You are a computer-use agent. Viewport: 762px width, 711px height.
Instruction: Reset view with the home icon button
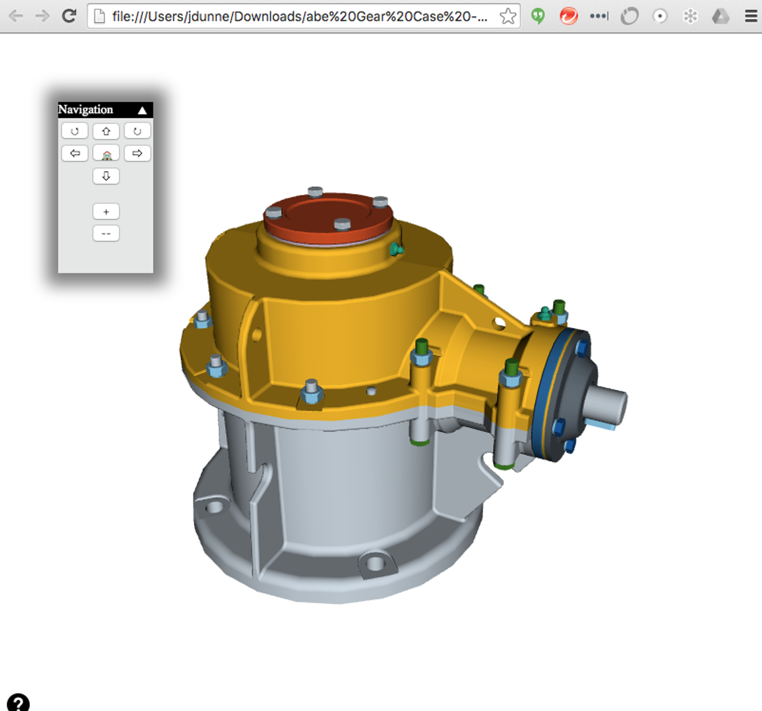106,153
